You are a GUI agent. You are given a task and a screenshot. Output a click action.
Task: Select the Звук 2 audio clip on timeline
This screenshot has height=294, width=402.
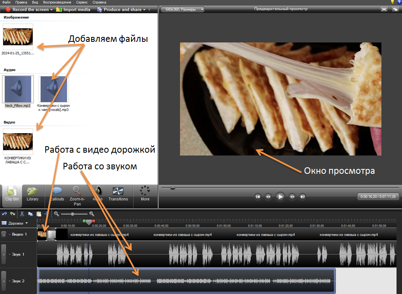tap(186, 281)
